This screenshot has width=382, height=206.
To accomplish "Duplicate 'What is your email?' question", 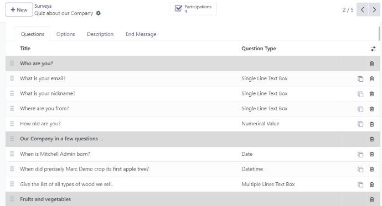I will pos(360,79).
